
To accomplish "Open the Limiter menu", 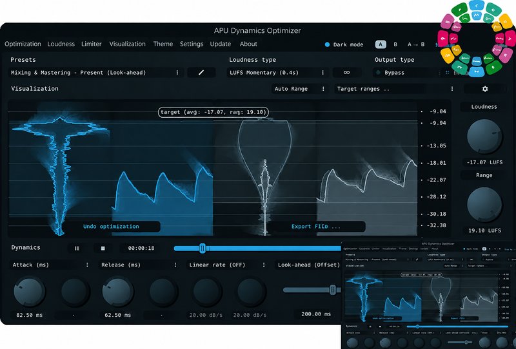I will click(91, 44).
